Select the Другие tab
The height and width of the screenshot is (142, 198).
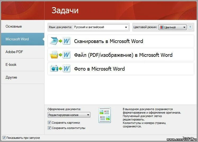[23, 78]
